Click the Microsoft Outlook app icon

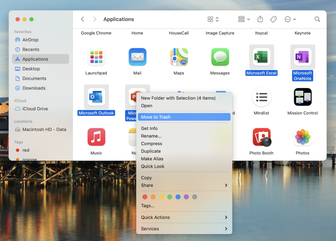(x=96, y=97)
